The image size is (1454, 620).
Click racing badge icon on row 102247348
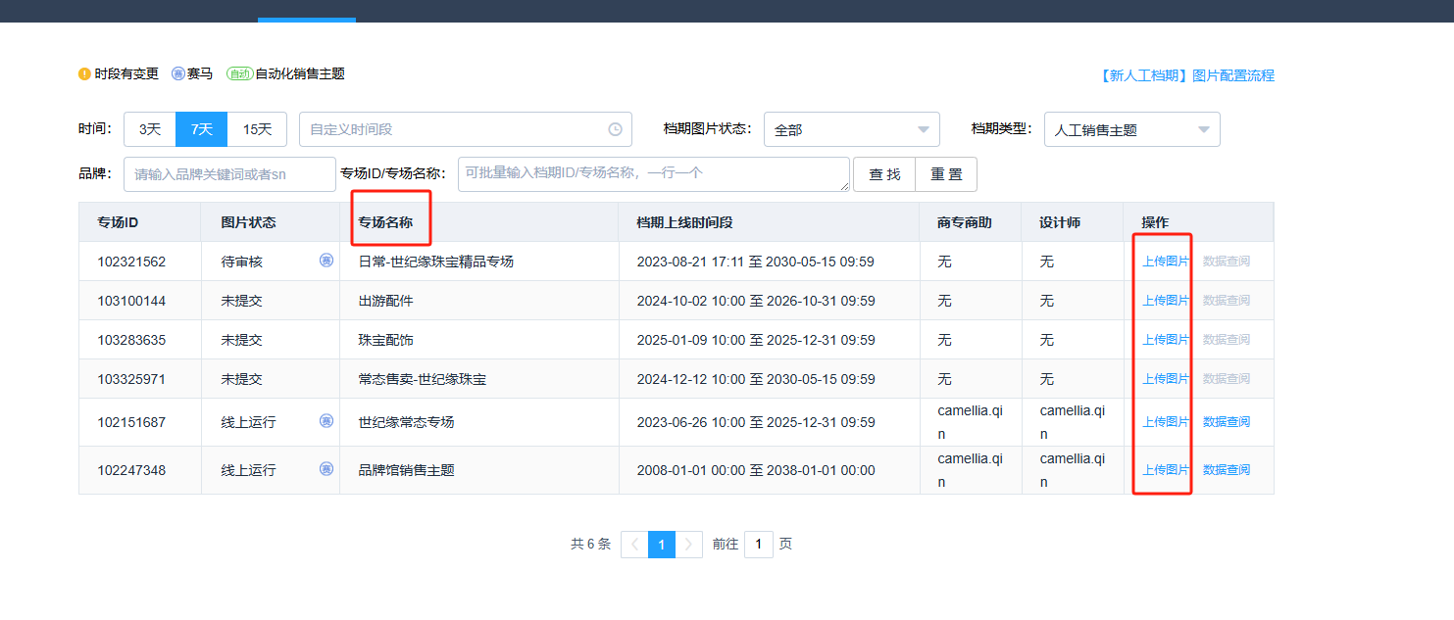point(326,469)
